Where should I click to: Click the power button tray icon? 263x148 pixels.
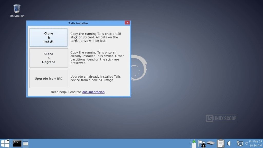tap(246, 143)
